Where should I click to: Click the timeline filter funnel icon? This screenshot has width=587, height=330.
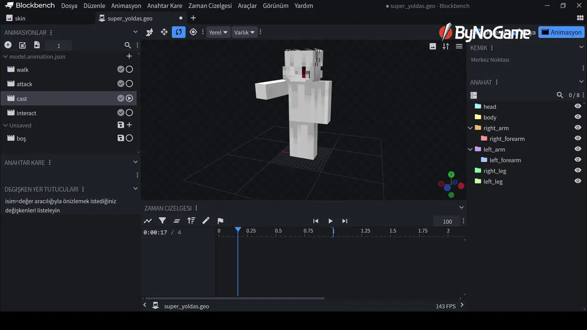(x=162, y=221)
